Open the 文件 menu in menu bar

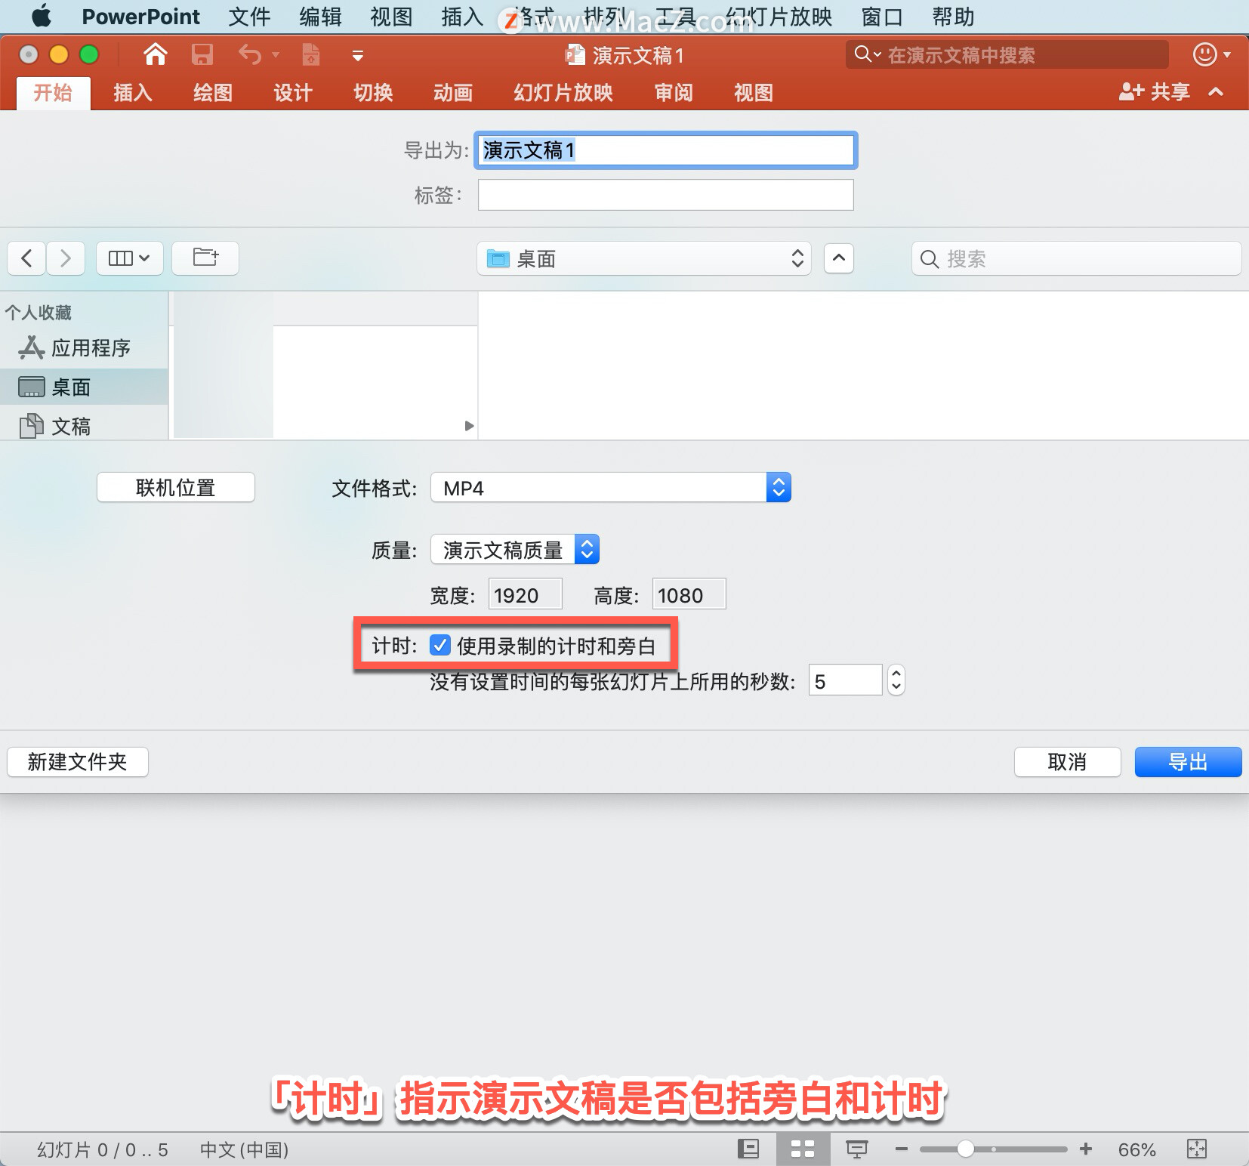pyautogui.click(x=249, y=17)
